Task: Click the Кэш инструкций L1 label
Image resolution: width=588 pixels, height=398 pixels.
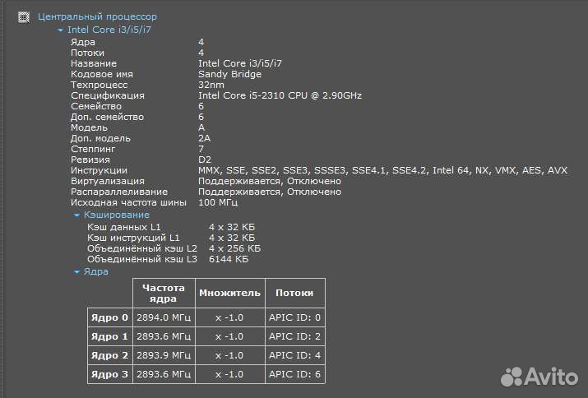Action: [x=133, y=238]
